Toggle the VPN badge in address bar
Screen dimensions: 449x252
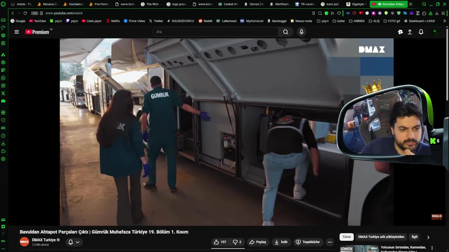tap(34, 13)
